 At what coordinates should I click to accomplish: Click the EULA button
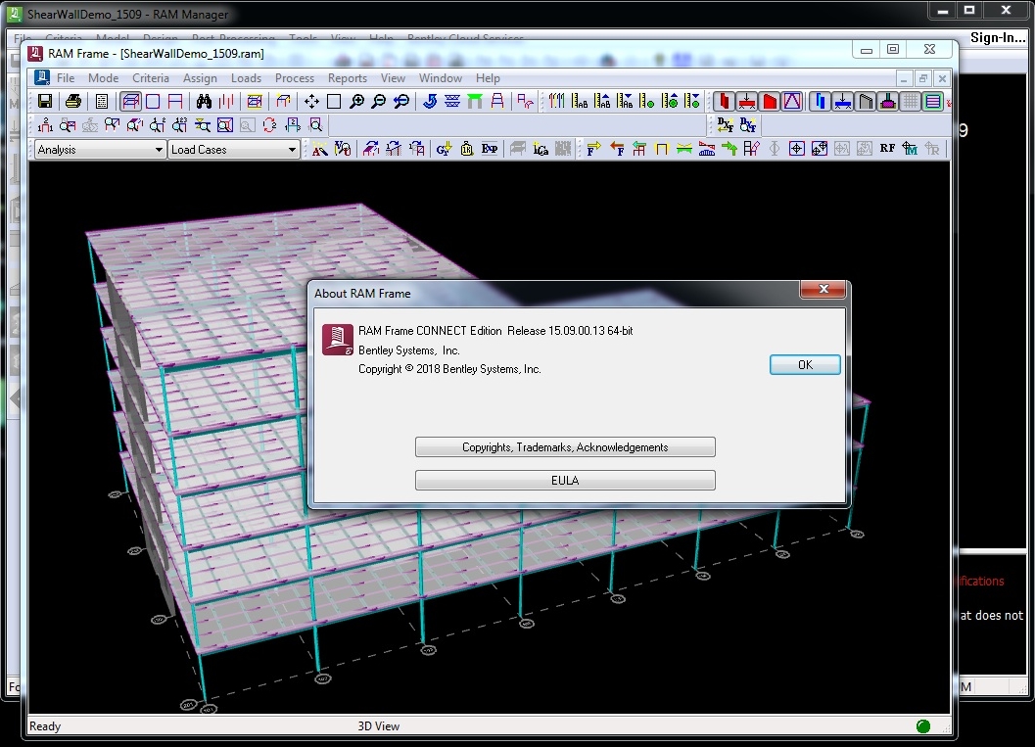[x=565, y=480]
